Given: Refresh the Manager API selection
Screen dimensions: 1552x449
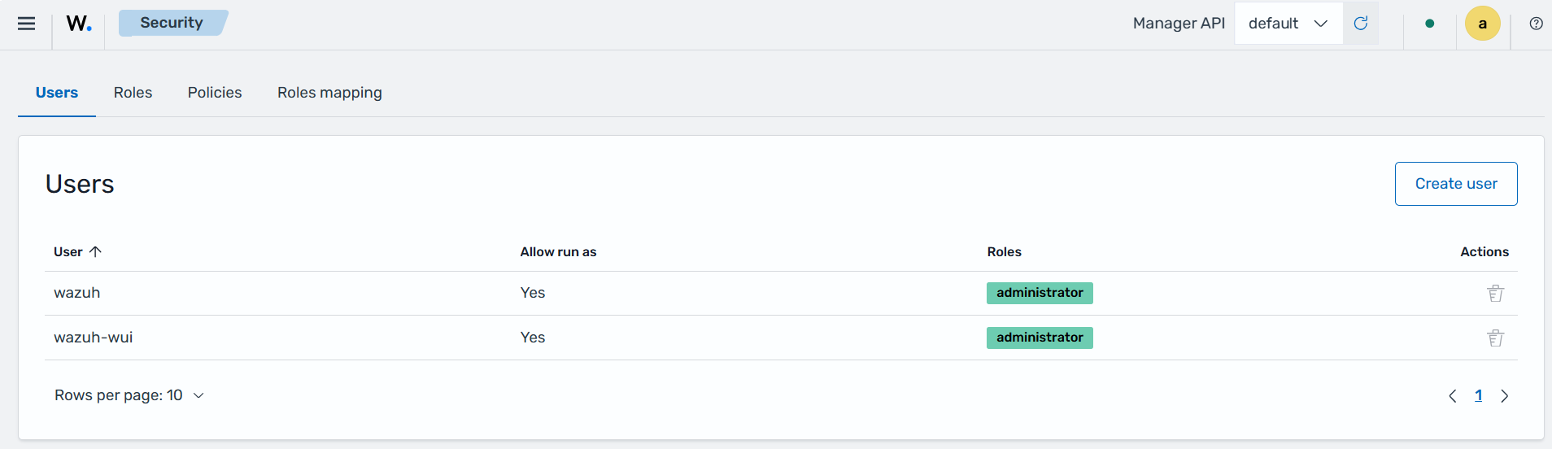Looking at the screenshot, I should click(x=1361, y=24).
